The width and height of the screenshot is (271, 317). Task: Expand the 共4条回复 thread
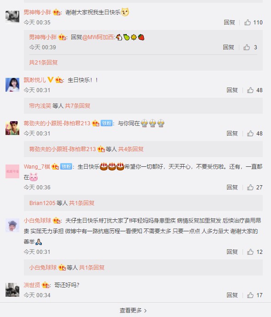click(131, 149)
